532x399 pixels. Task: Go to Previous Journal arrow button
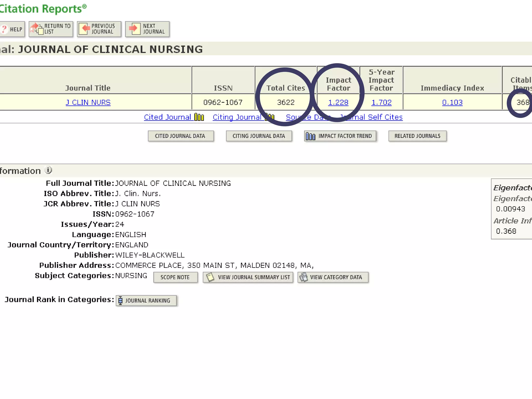(x=84, y=29)
